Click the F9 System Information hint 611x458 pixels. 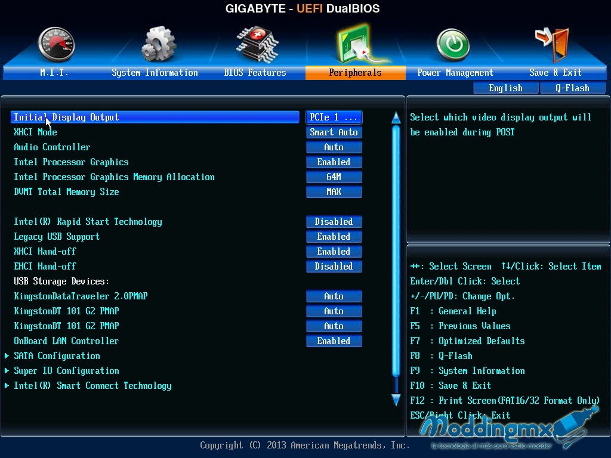point(468,370)
